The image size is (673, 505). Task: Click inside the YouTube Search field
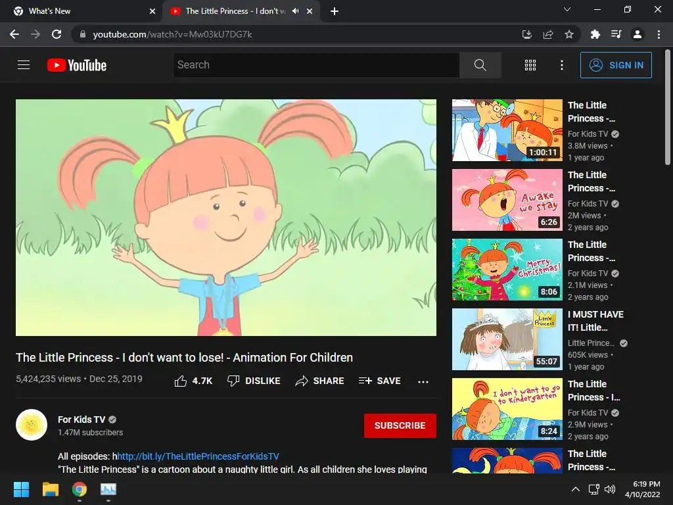(x=316, y=65)
